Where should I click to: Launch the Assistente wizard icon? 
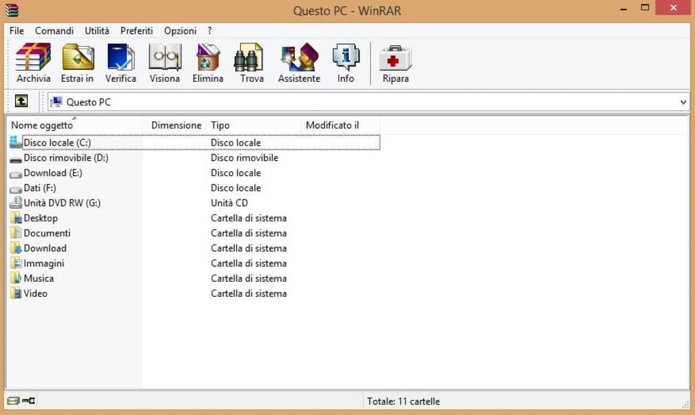(x=298, y=61)
